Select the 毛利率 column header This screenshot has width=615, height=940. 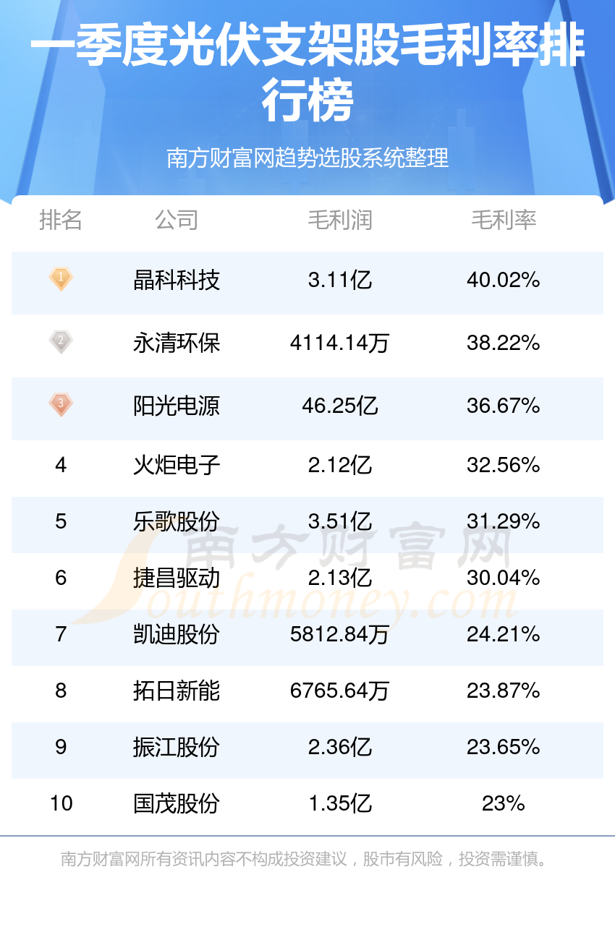pyautogui.click(x=504, y=220)
